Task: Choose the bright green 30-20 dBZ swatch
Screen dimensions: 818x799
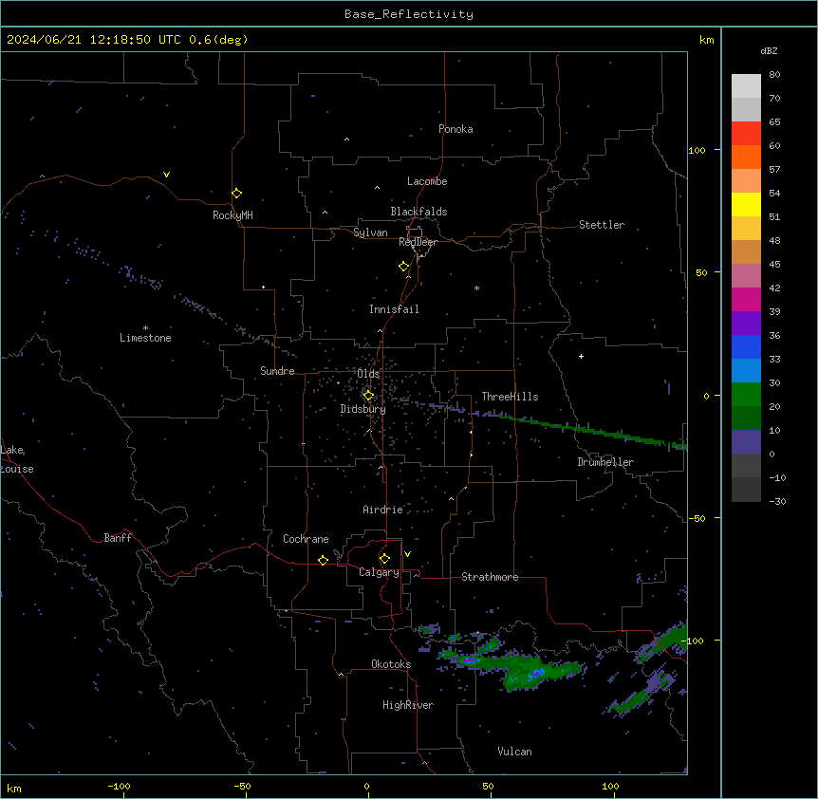Action: pyautogui.click(x=746, y=395)
